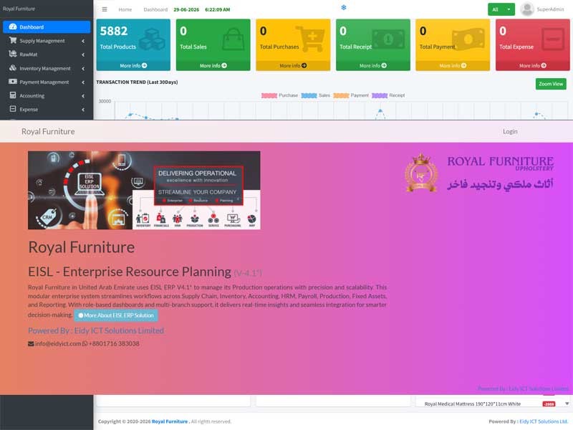The width and height of the screenshot is (573, 430).
Task: Toggle Purchase legend swatch in chart
Action: (x=269, y=95)
